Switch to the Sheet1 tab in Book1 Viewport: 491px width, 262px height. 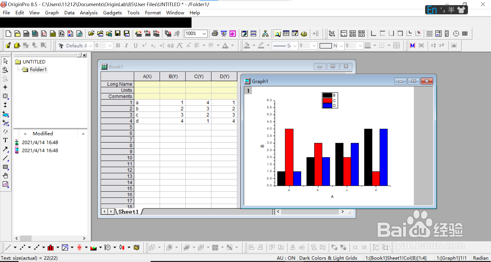point(128,212)
